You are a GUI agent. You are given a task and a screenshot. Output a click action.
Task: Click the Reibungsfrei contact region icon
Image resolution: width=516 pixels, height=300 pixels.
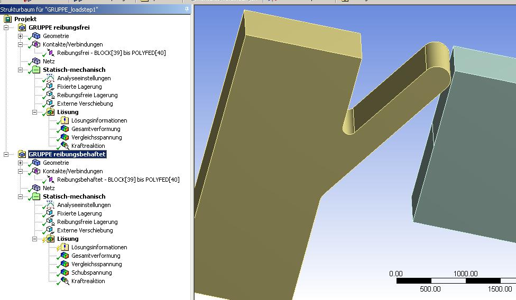point(51,53)
